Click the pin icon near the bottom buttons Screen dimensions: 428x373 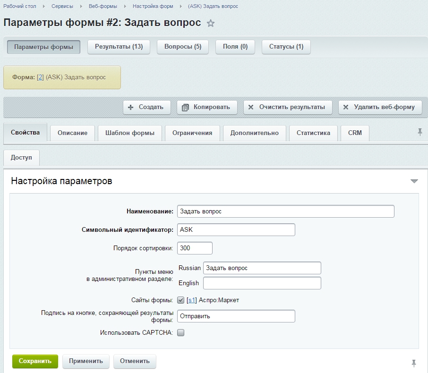[x=414, y=363]
